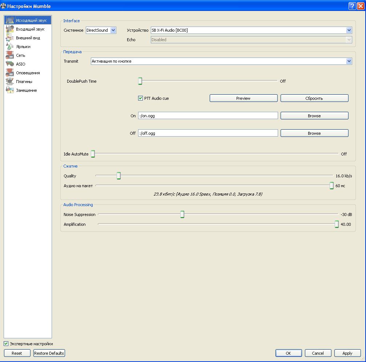The image size is (366, 362).
Task: Click the Входящий звук sidebar icon
Action: (x=10, y=29)
